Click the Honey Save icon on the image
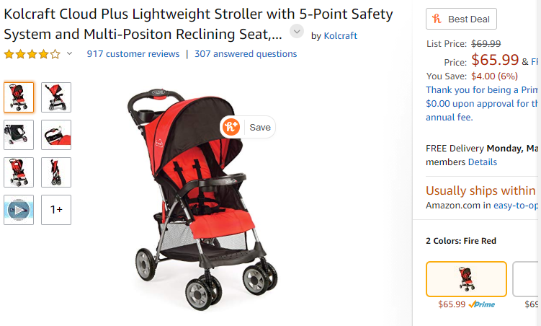Screen dimensions: 541x326 pyautogui.click(x=231, y=127)
